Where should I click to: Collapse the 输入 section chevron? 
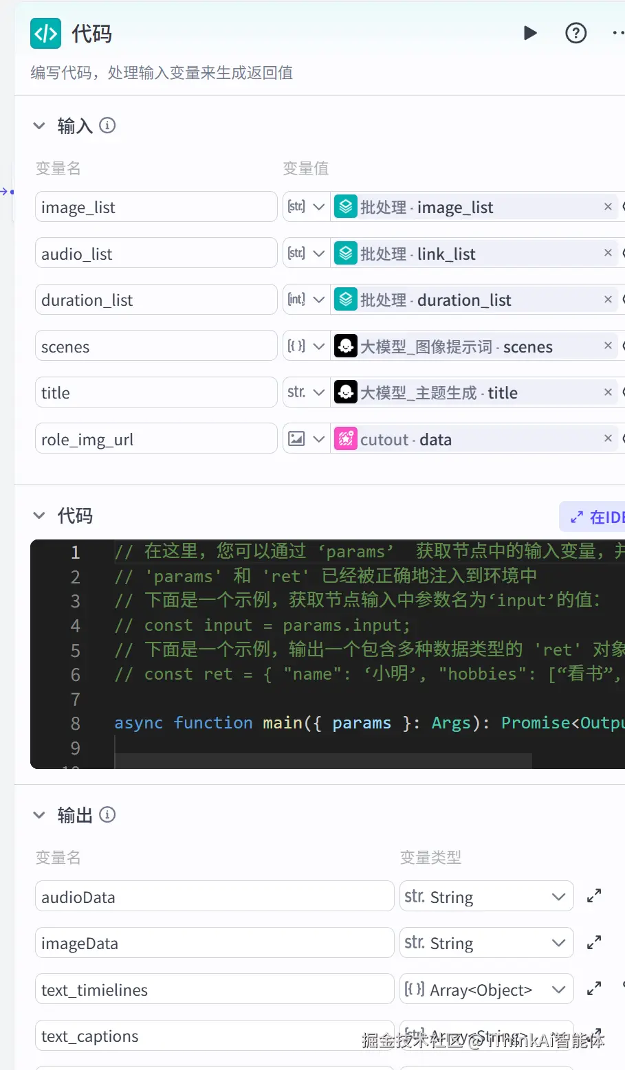click(x=39, y=126)
